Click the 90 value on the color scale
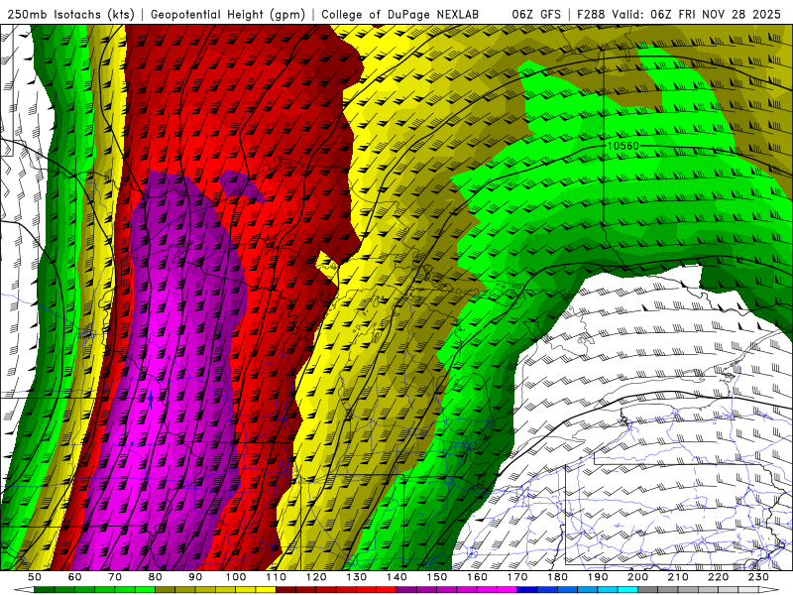 [195, 577]
